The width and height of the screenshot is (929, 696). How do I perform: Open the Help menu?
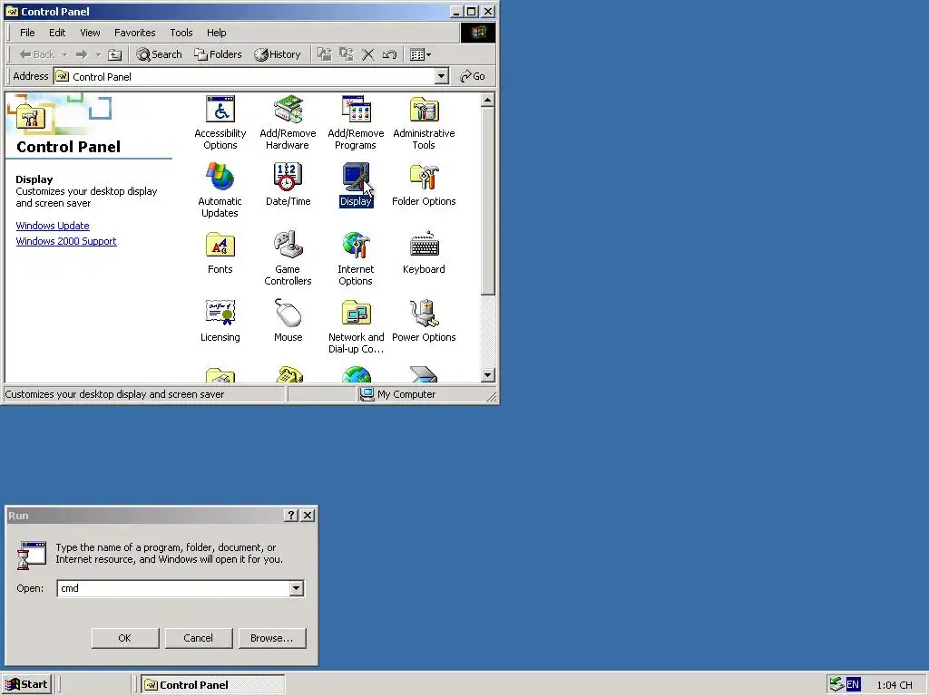pyautogui.click(x=216, y=33)
